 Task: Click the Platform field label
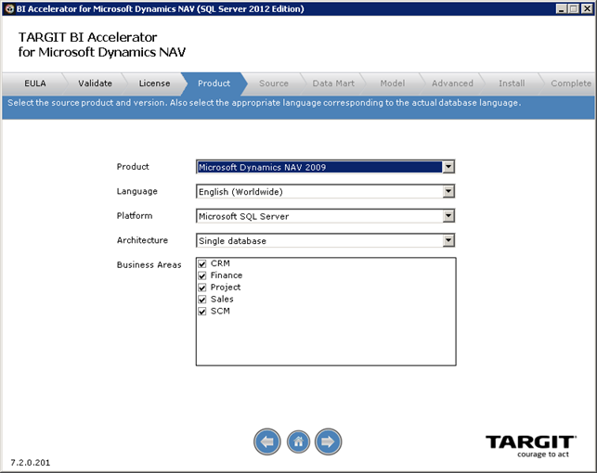tap(135, 215)
